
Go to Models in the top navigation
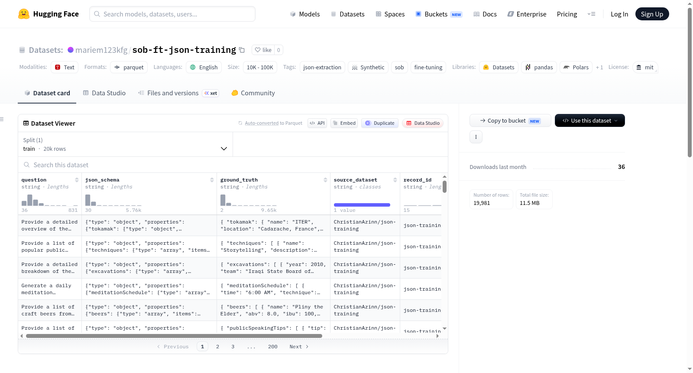305,14
